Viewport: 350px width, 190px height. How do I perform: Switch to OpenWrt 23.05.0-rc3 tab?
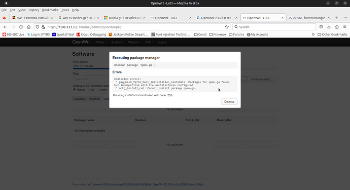pos(217,18)
